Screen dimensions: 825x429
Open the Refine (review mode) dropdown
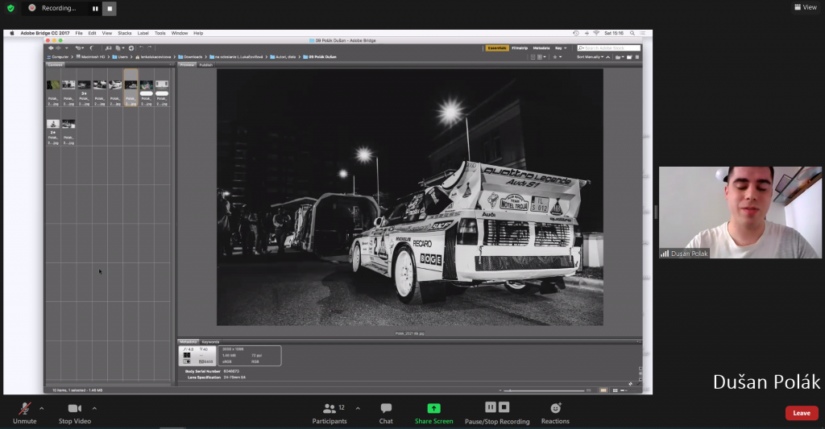[120, 47]
